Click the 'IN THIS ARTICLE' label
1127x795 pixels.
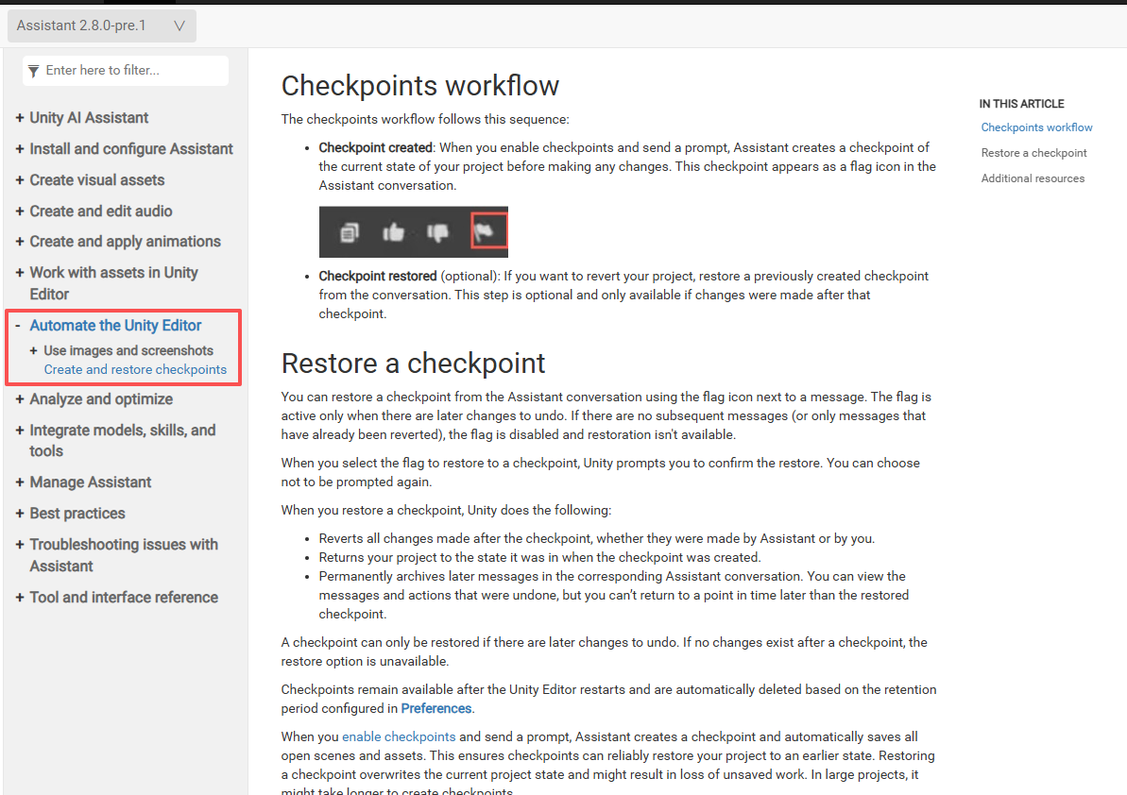1021,104
